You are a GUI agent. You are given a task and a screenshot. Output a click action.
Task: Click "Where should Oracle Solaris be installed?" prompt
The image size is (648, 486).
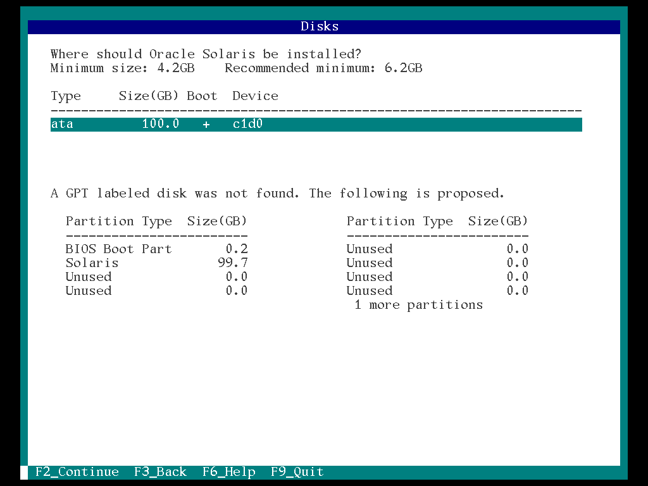point(206,54)
